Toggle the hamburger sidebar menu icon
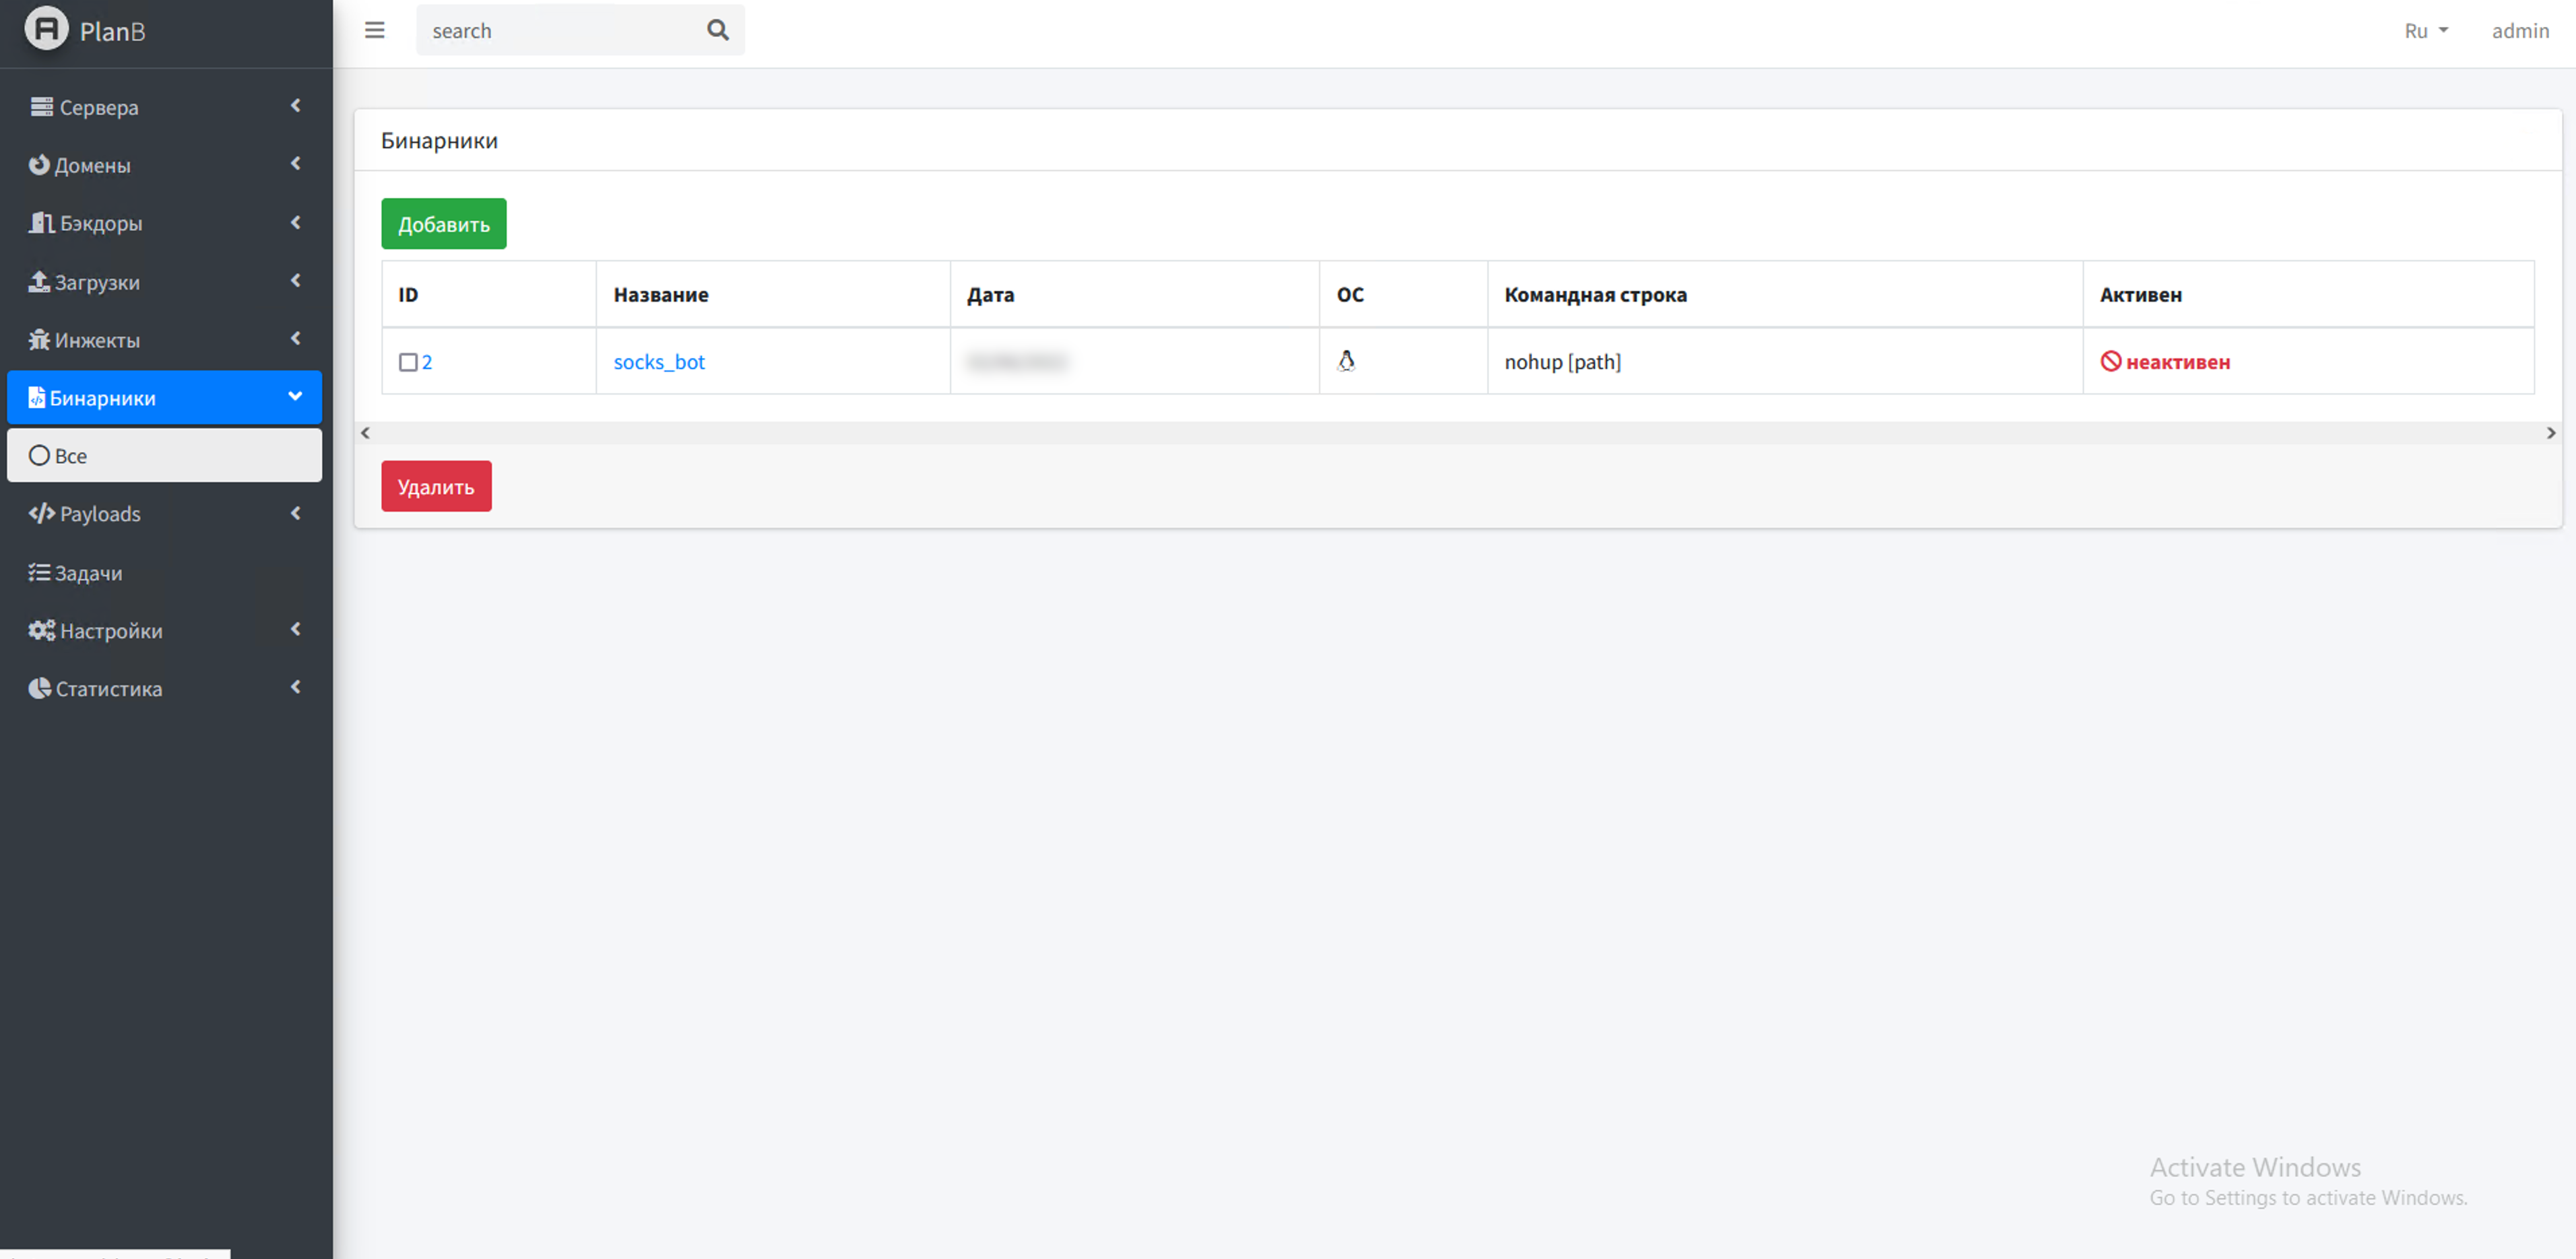 point(375,30)
